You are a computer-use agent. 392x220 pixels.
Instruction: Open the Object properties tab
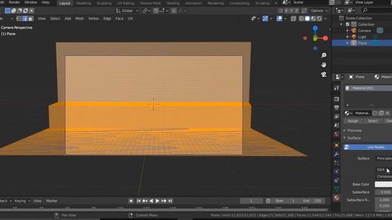pos(336,145)
